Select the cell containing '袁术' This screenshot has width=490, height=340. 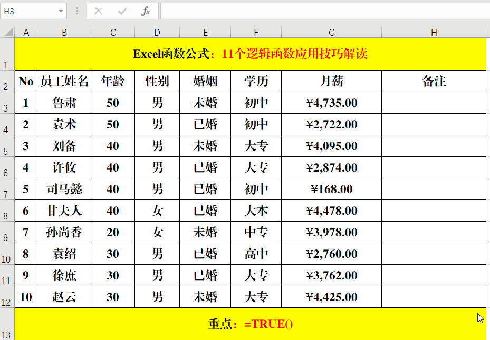click(64, 124)
